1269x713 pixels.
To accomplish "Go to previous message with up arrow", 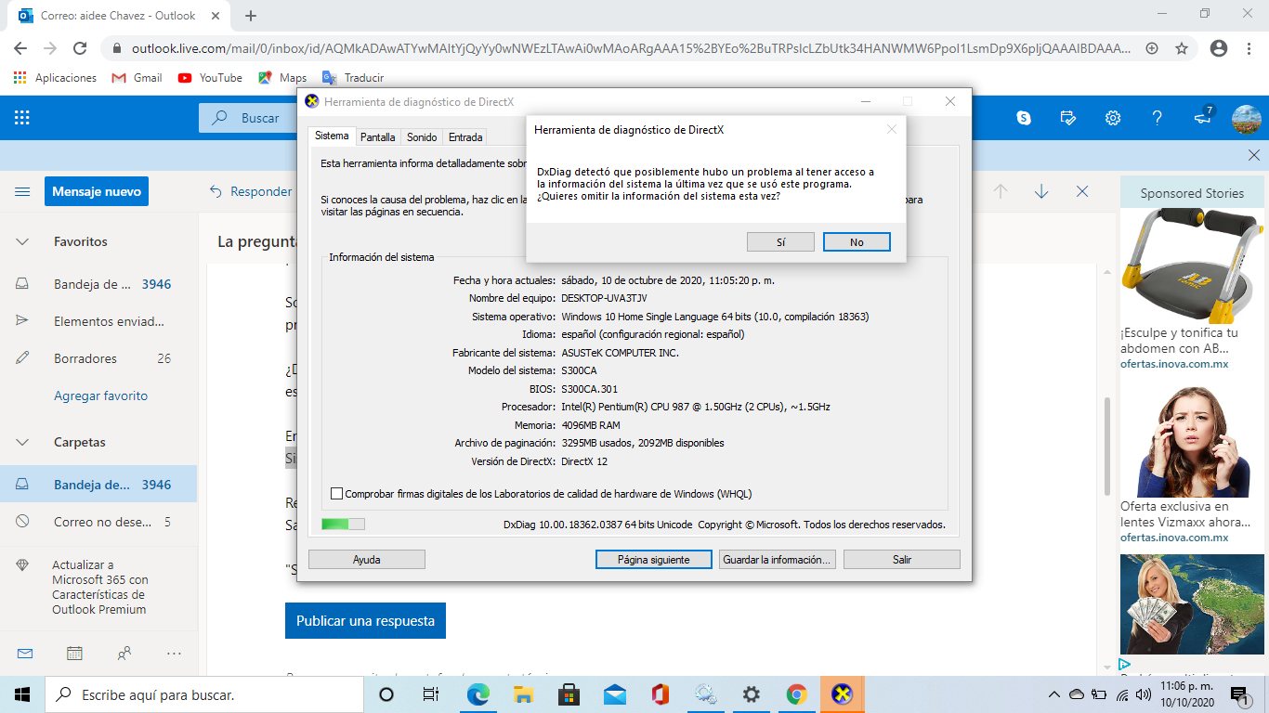I will click(x=1001, y=191).
